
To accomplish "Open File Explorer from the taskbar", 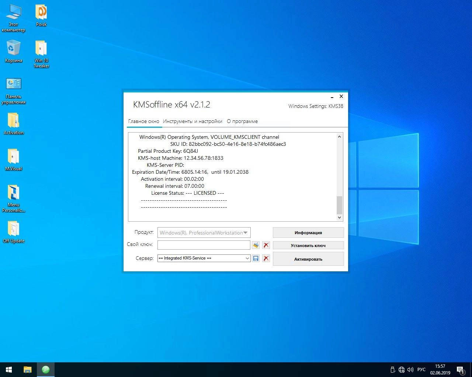I will 28,370.
